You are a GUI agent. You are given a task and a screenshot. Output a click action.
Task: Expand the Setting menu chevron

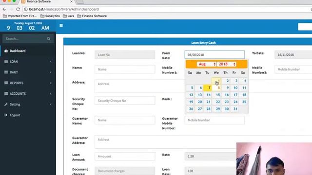coord(51,104)
